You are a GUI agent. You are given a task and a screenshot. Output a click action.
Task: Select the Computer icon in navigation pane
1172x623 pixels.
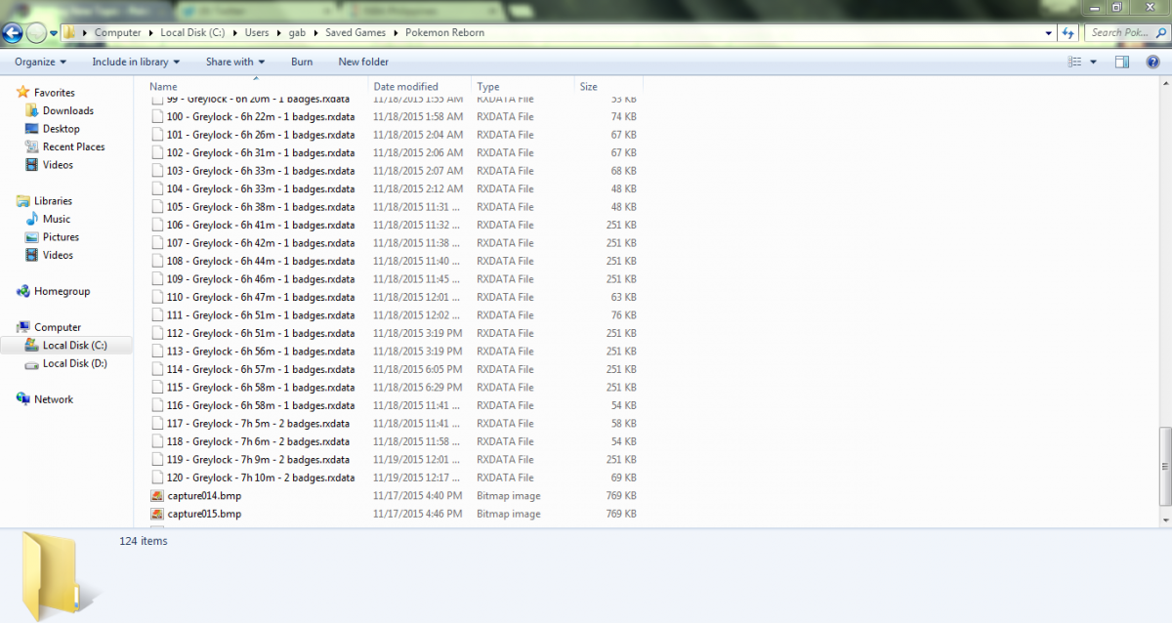point(23,327)
